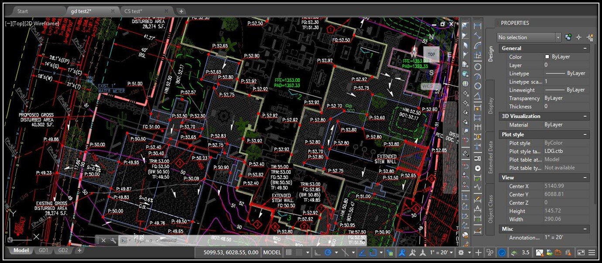Click the Linear dimension tool icon
This screenshot has height=263, width=602.
pyautogui.click(x=478, y=26)
